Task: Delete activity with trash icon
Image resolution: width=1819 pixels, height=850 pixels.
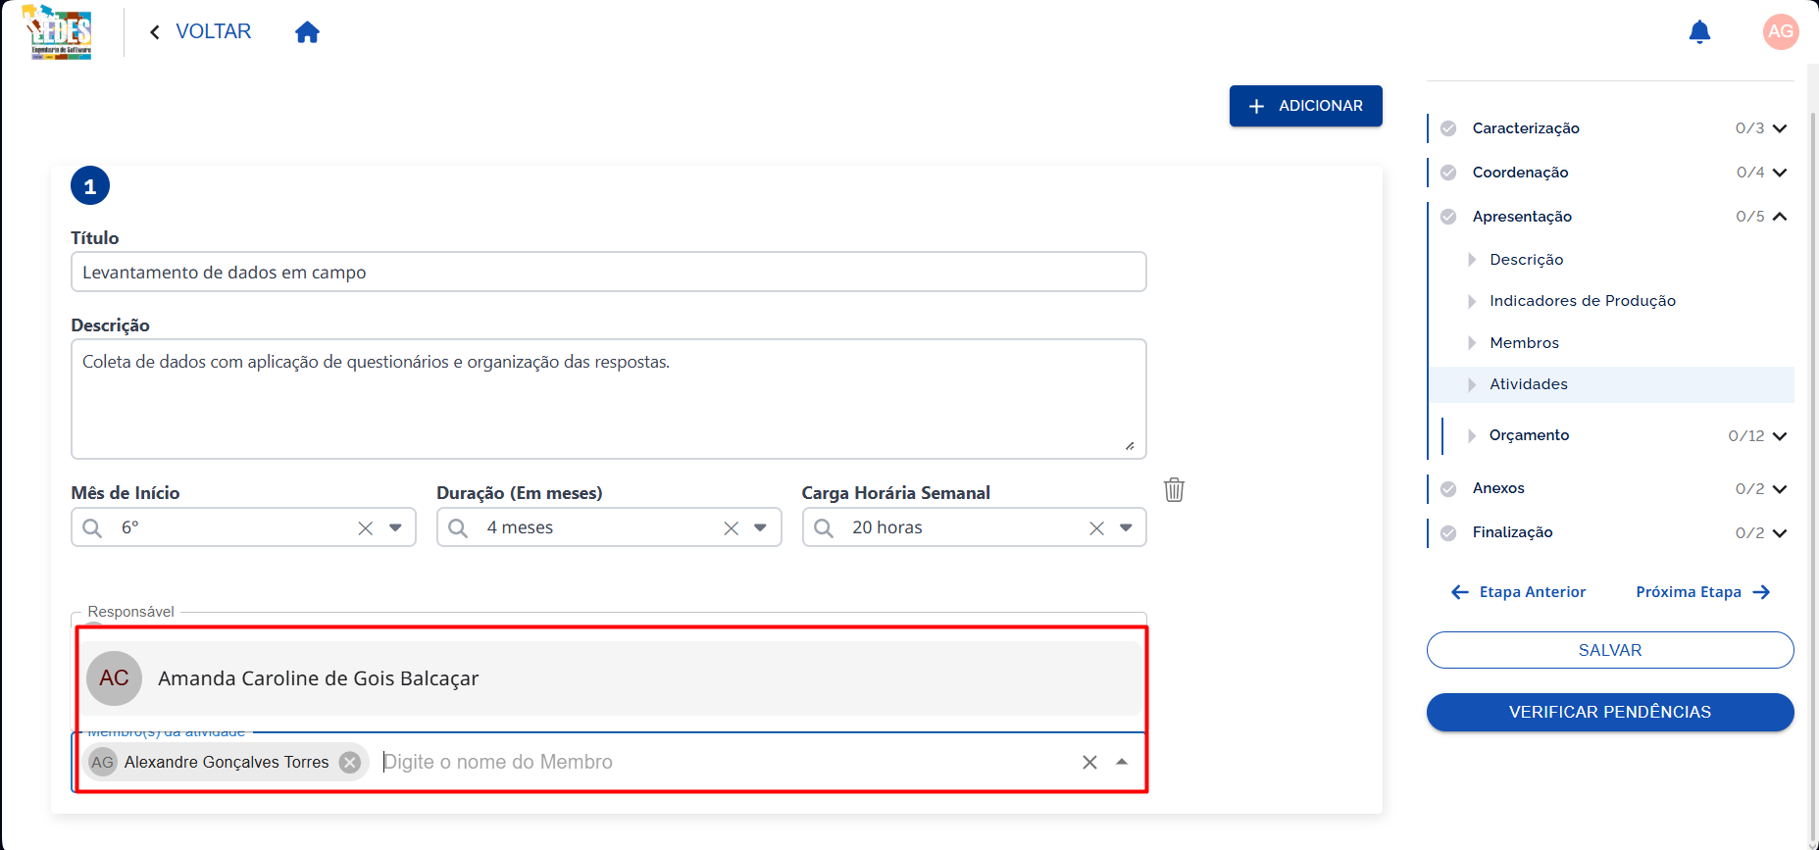Action: pos(1174,489)
